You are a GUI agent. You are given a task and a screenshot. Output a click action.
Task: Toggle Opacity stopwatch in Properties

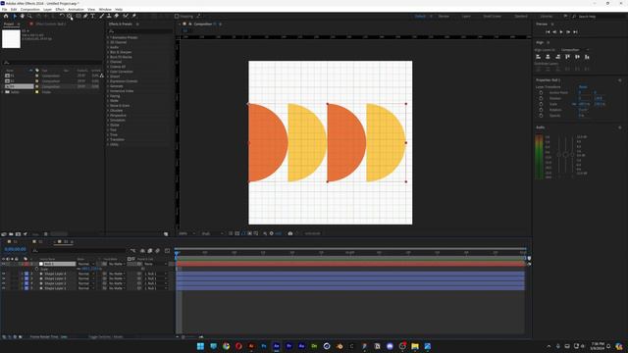coord(541,116)
